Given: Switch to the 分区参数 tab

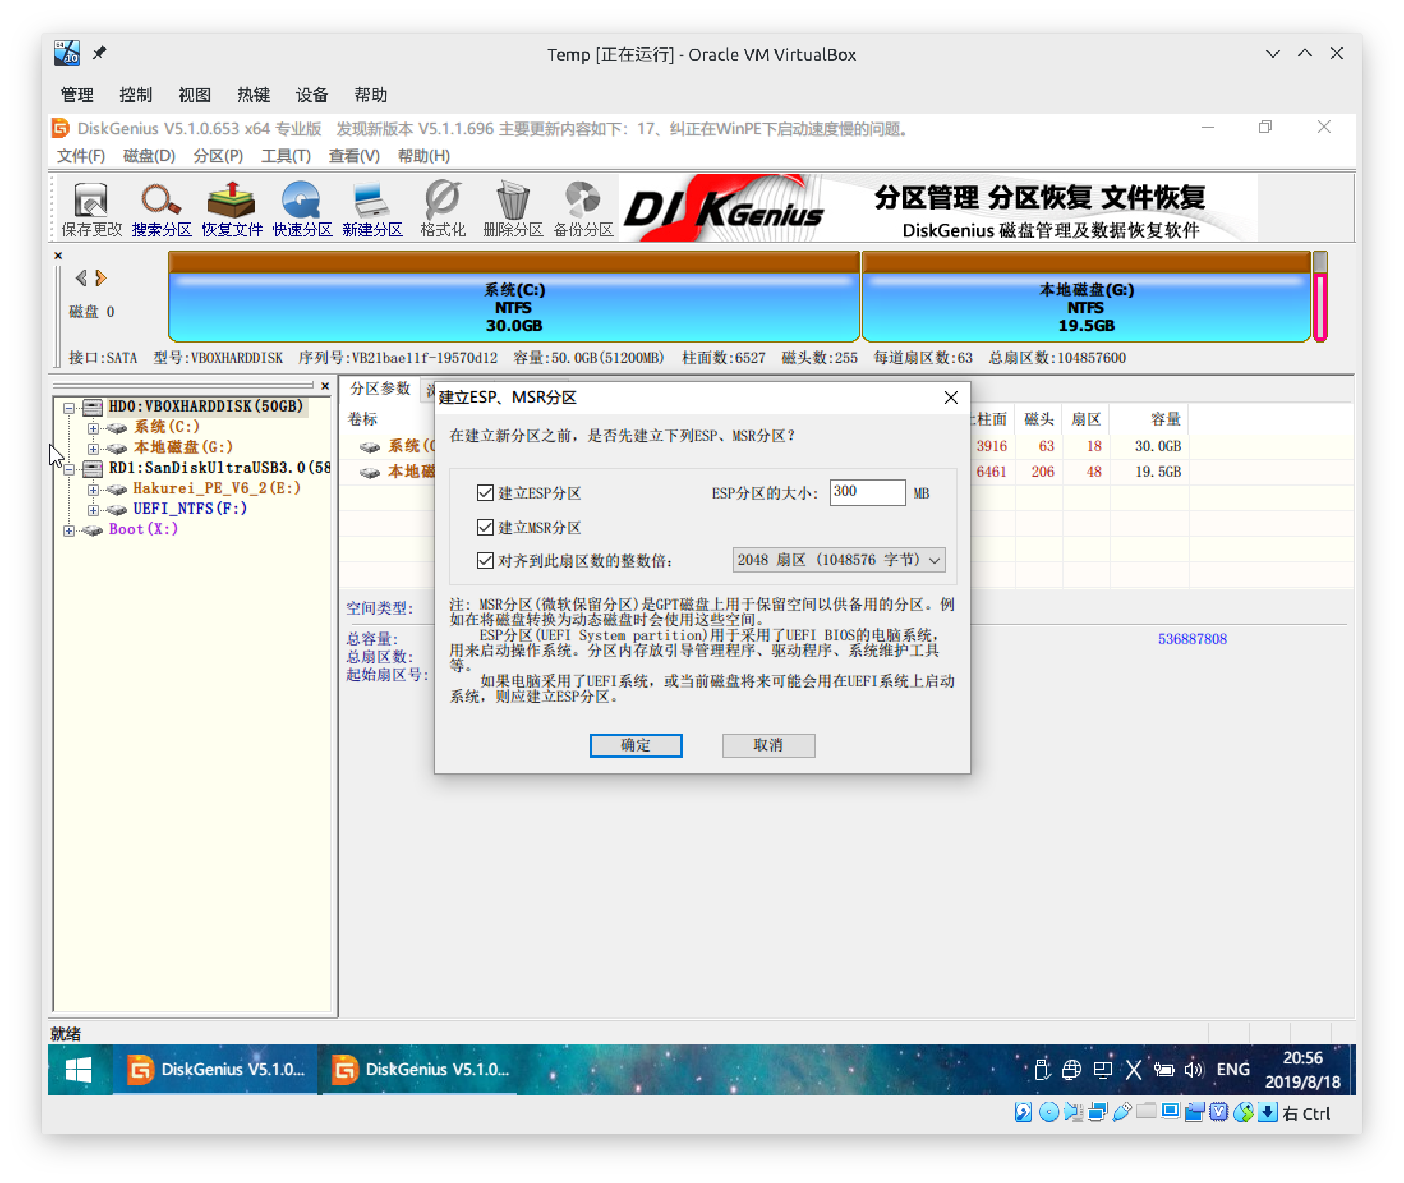Looking at the screenshot, I should 380,389.
